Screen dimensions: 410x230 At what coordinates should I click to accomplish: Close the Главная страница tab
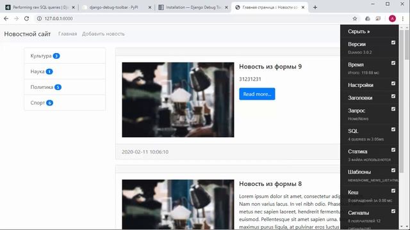point(303,7)
